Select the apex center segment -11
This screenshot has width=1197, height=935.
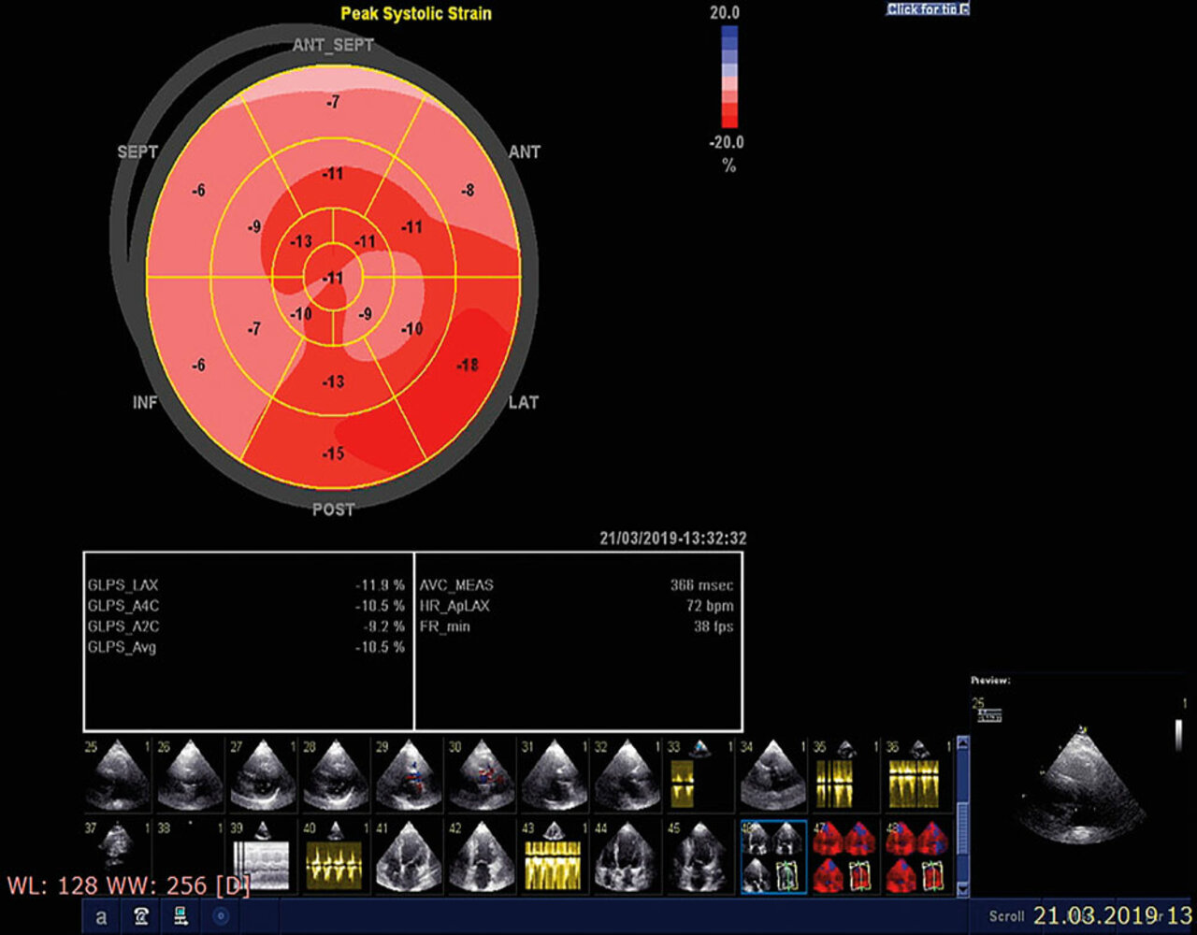tap(334, 278)
